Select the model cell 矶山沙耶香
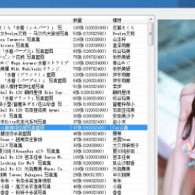 (123, 163)
